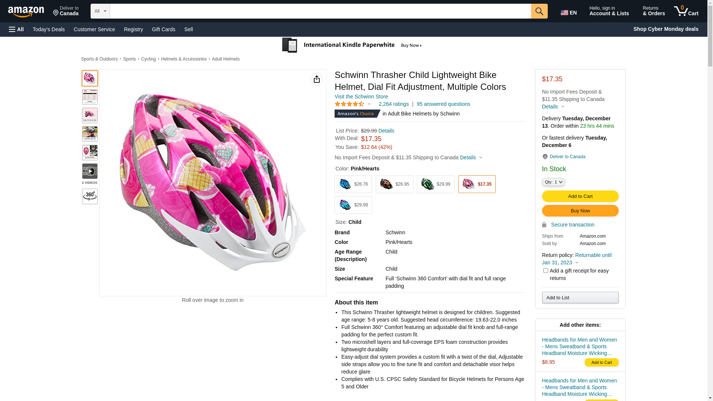The image size is (713, 401).
Task: Open Today's Deals in navigation bar
Action: 49,29
